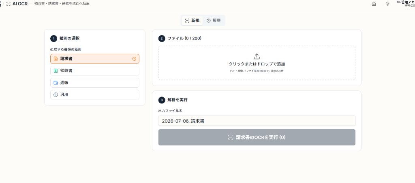Screen dimensions: 415x183
Task: Click the 履歴 clock history icon
Action: click(x=209, y=21)
